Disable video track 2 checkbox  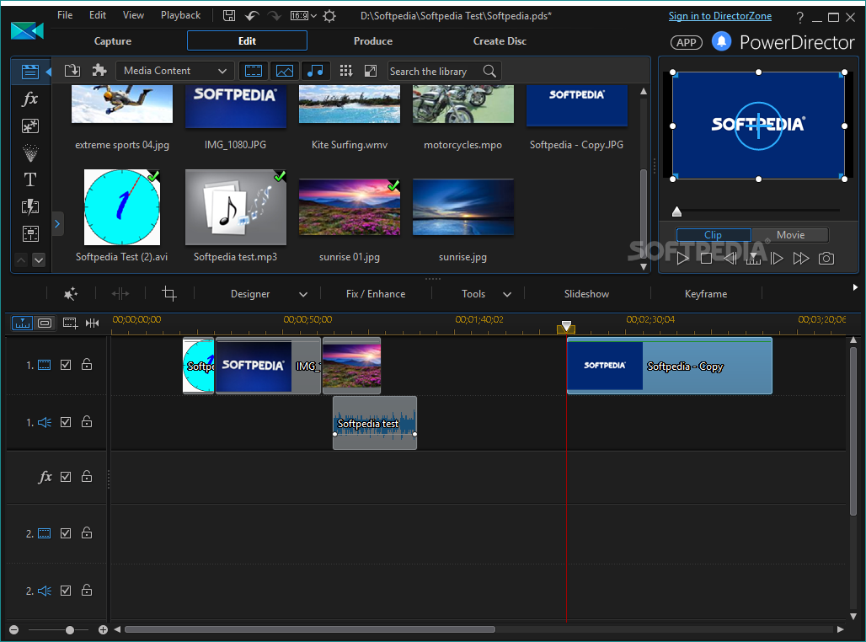66,533
